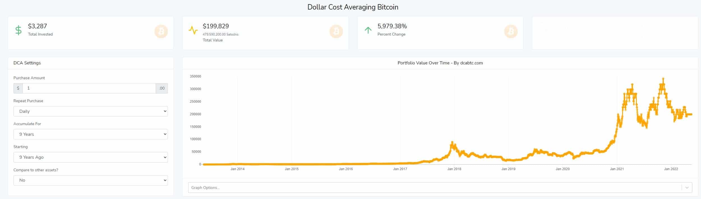
Task: Click the 479,590,200.00 Satoshis value
Action: tap(221, 34)
